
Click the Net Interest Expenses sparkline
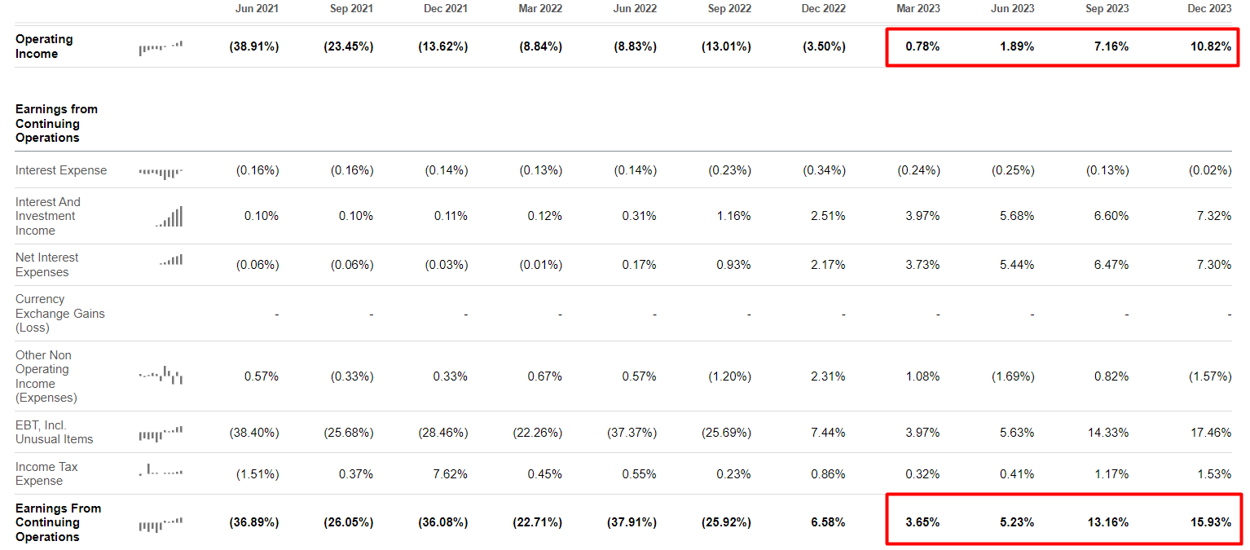[x=171, y=261]
